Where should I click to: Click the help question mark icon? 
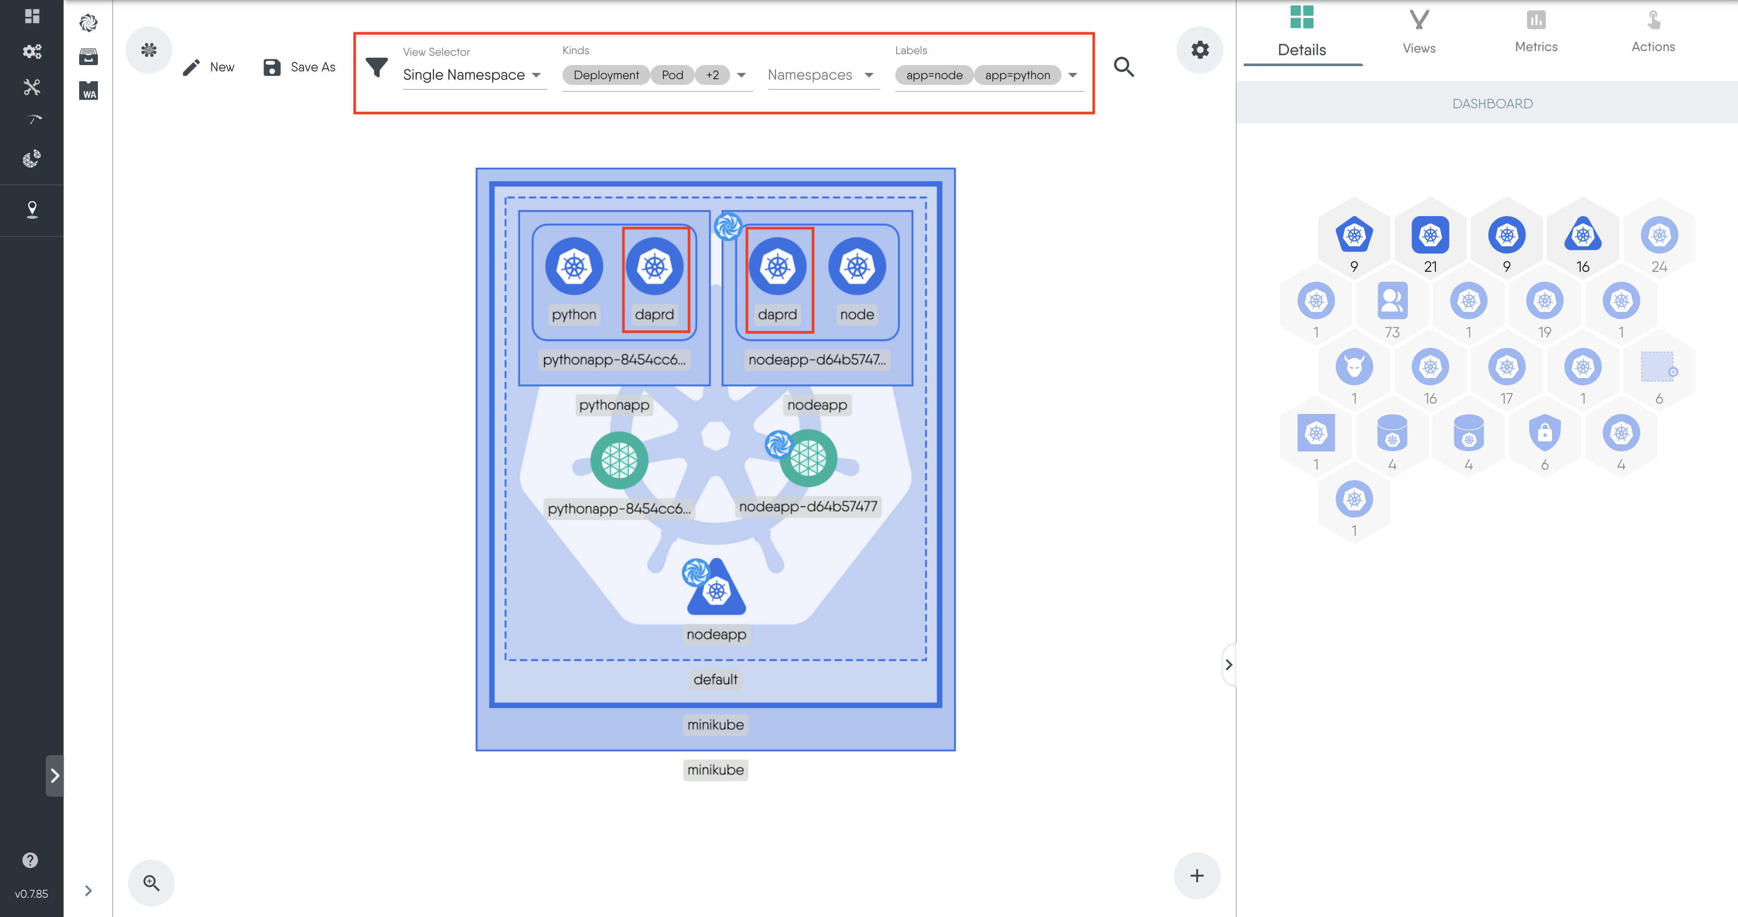pyautogui.click(x=30, y=860)
